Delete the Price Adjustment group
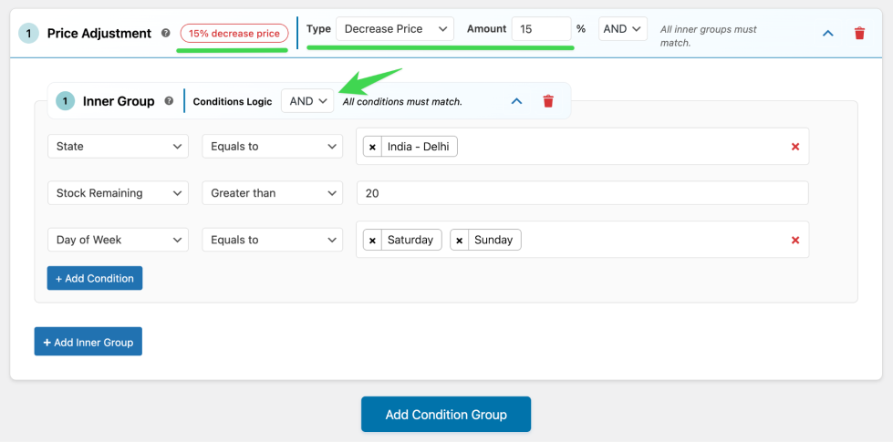Image resolution: width=893 pixels, height=442 pixels. pyautogui.click(x=859, y=33)
